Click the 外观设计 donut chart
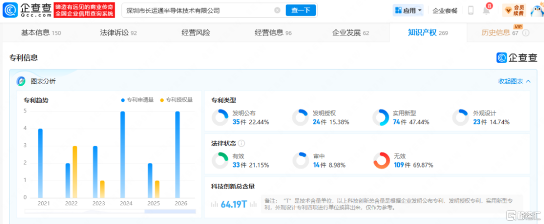544x224 pixels. [x=460, y=118]
